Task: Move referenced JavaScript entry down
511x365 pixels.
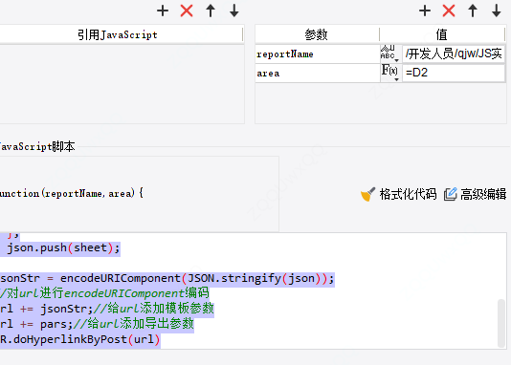Action: coord(234,11)
